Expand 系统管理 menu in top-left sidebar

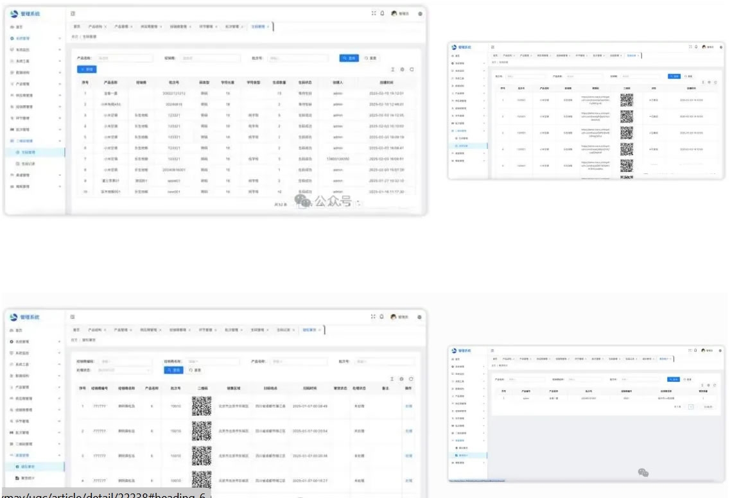pyautogui.click(x=35, y=39)
